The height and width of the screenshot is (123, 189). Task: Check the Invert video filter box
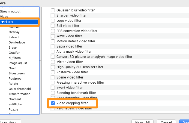click(53, 88)
